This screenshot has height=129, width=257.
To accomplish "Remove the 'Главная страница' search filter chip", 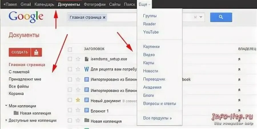I will [x=104, y=17].
